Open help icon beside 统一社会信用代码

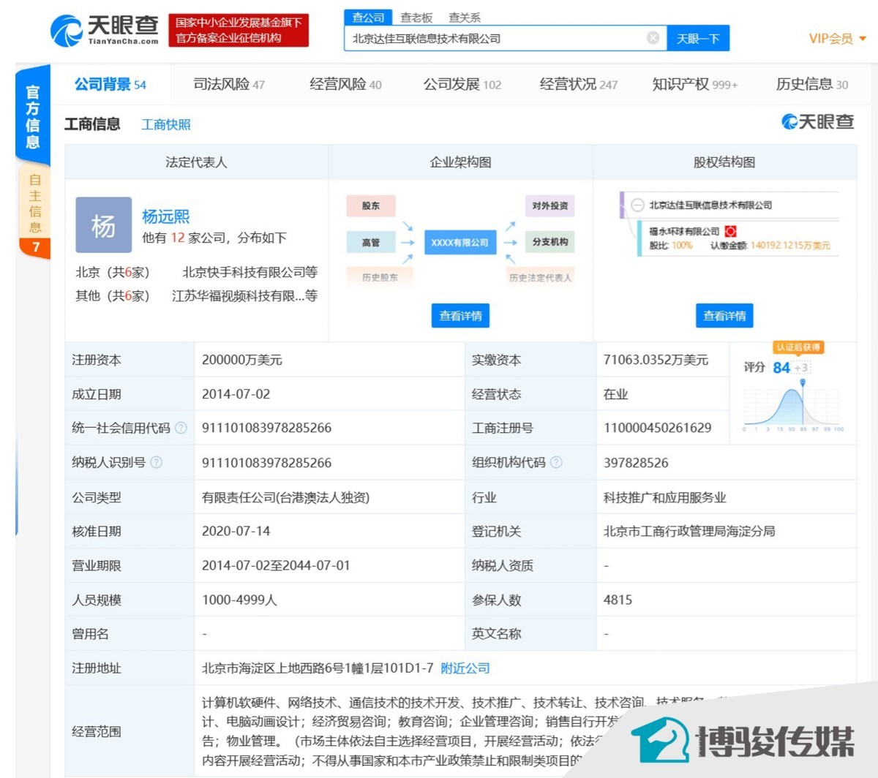point(181,428)
